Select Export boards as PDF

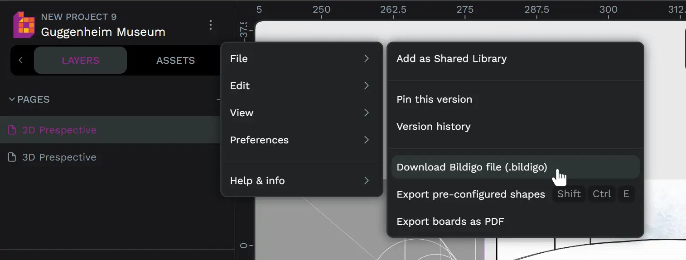(x=450, y=222)
